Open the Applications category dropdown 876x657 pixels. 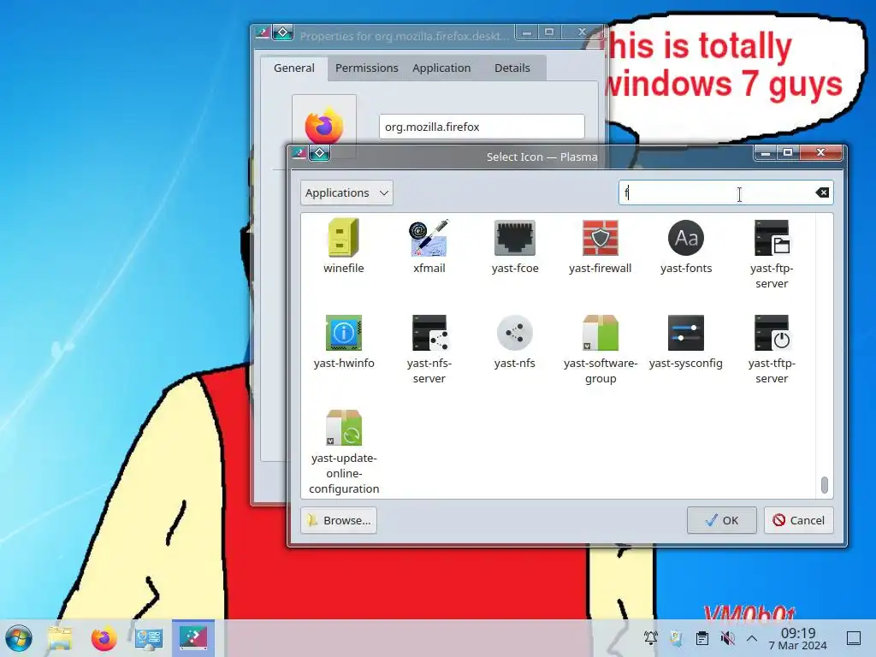pos(346,192)
